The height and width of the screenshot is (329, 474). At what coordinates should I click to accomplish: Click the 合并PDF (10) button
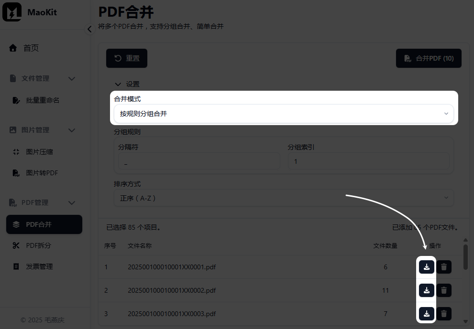point(429,58)
